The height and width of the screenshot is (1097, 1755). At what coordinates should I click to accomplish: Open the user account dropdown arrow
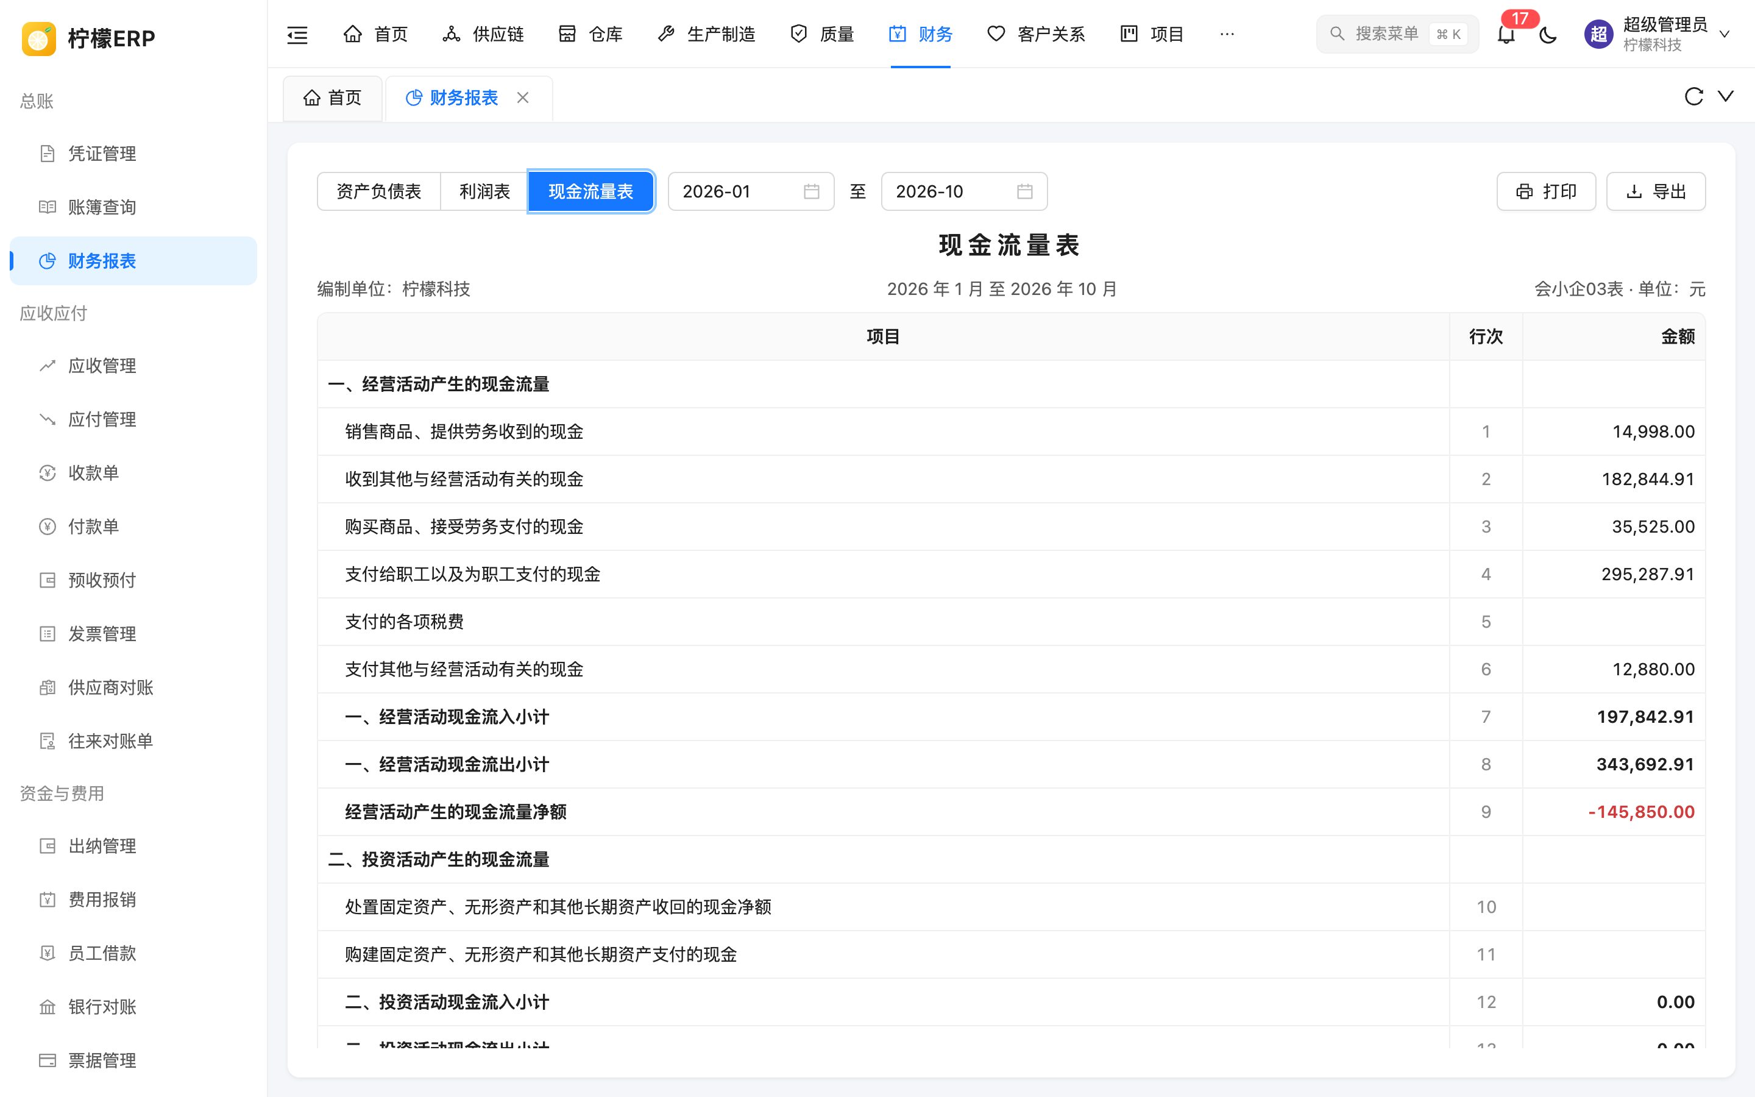coord(1725,34)
